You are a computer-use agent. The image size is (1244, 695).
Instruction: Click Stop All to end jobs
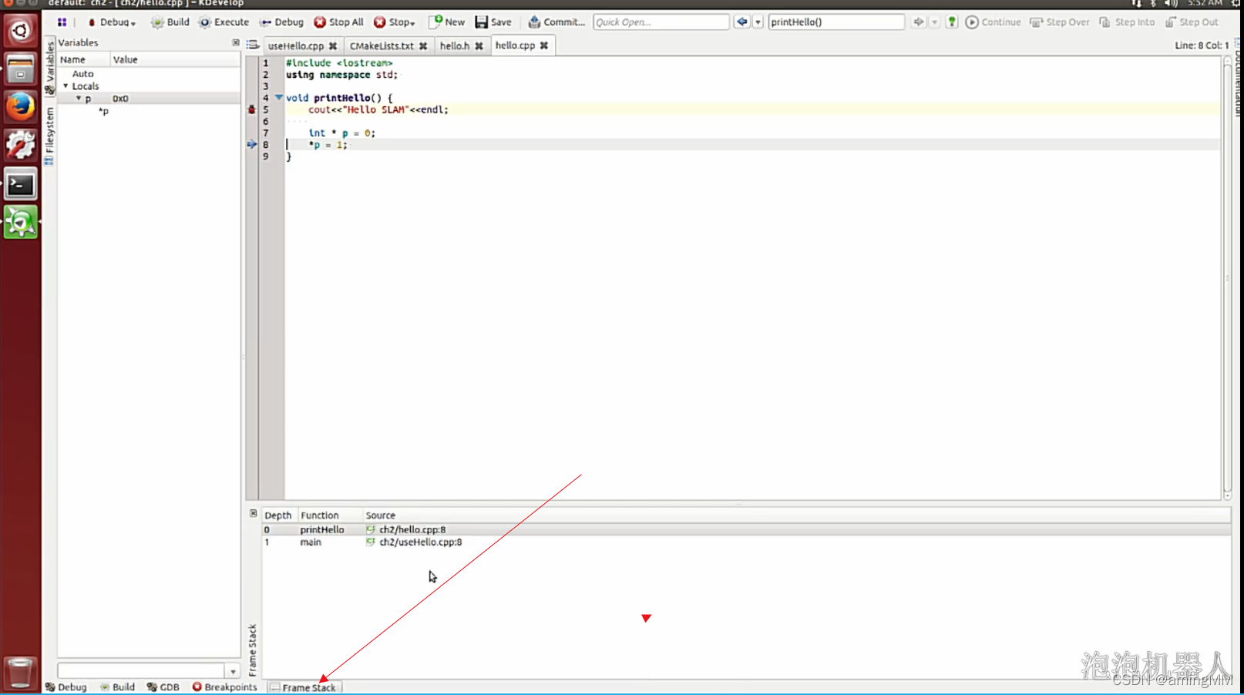coord(338,22)
